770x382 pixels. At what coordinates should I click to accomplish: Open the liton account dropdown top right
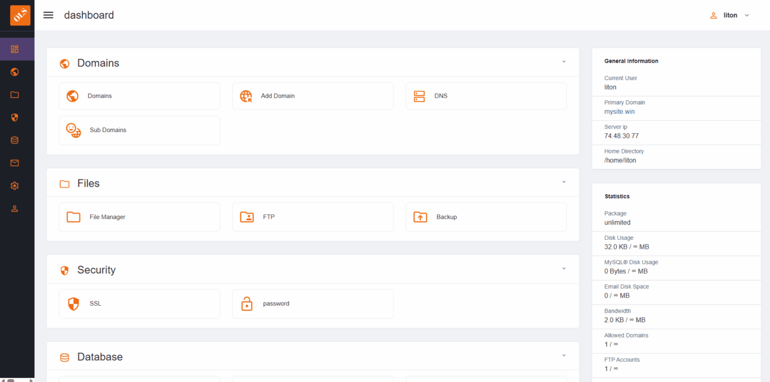[x=746, y=15]
